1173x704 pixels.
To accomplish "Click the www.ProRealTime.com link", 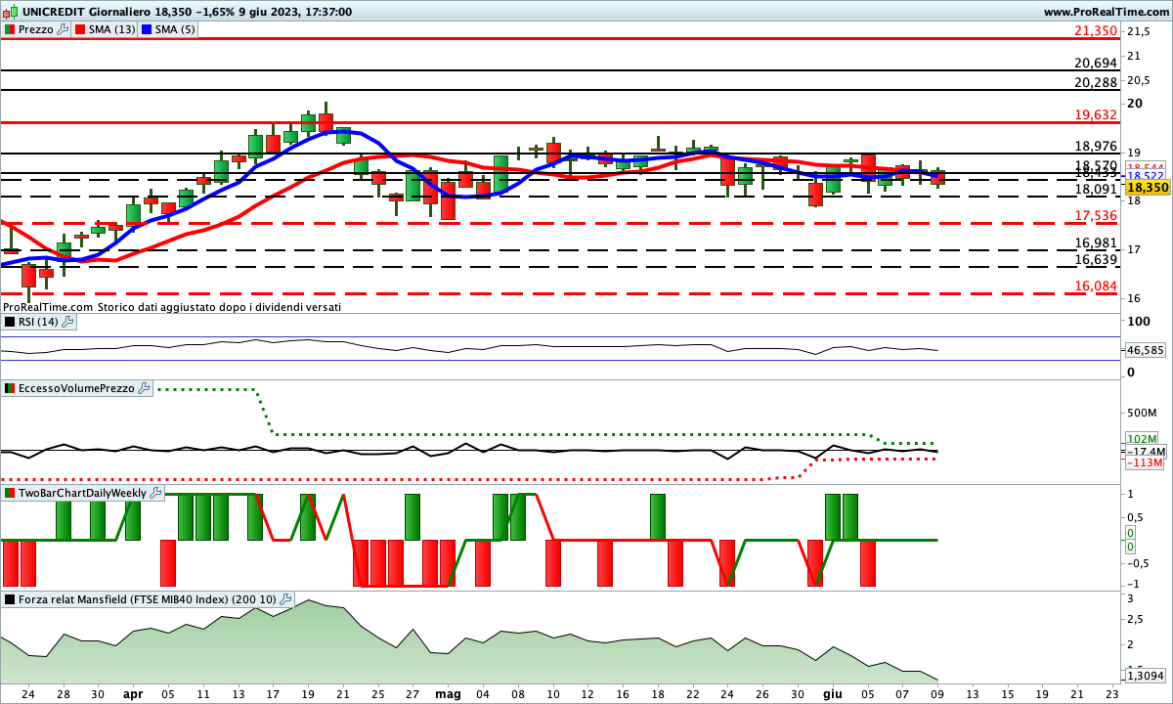I will pos(1106,12).
